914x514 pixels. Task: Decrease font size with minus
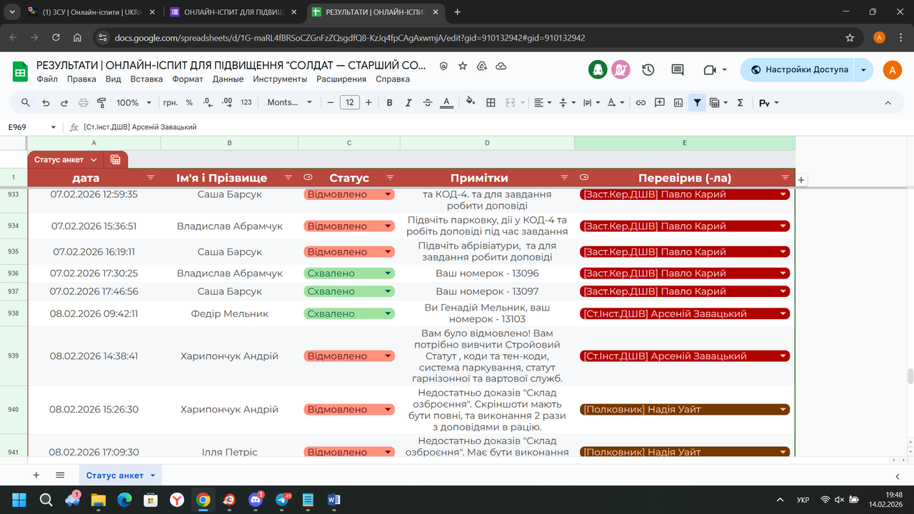[x=331, y=103]
